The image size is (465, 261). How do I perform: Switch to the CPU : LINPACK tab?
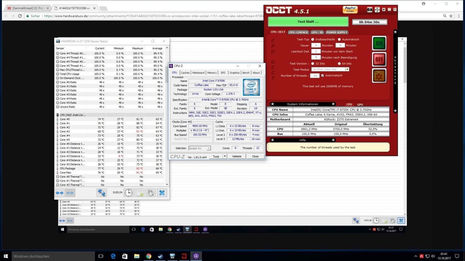[x=298, y=32]
